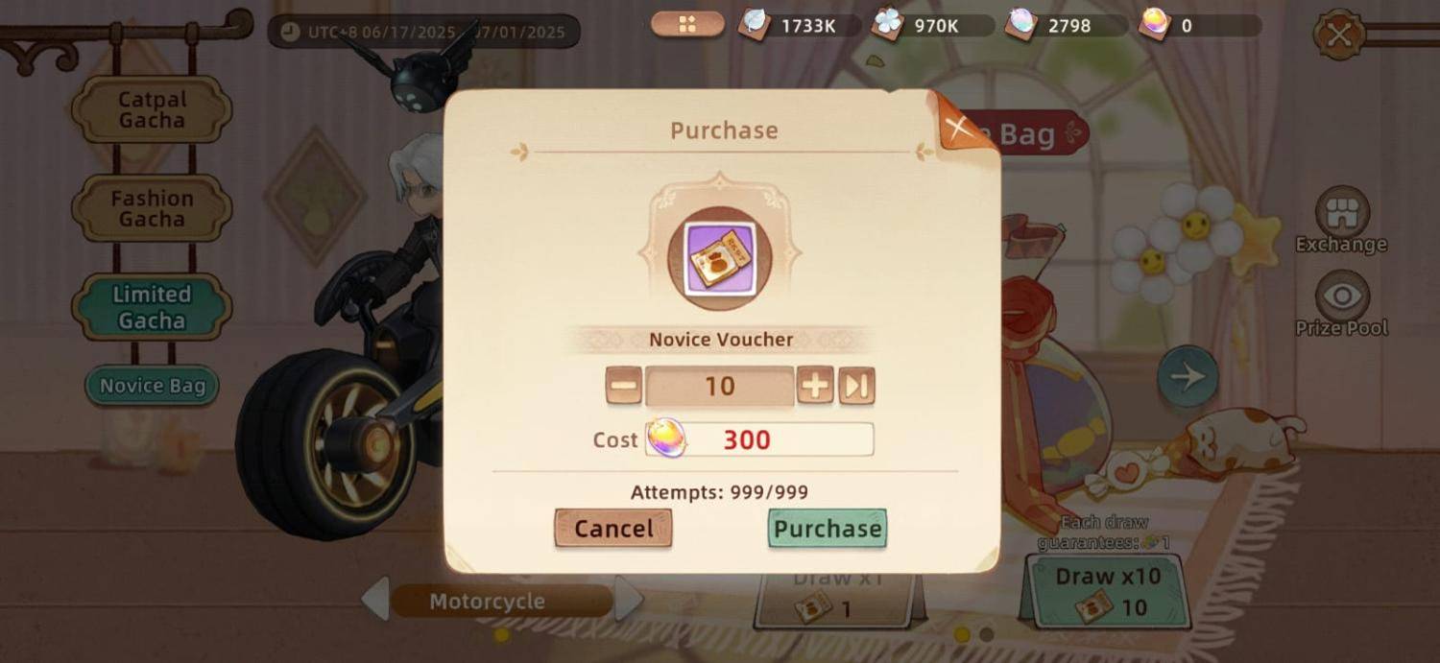Click the quantity field showing 10
The image size is (1440, 663).
720,386
